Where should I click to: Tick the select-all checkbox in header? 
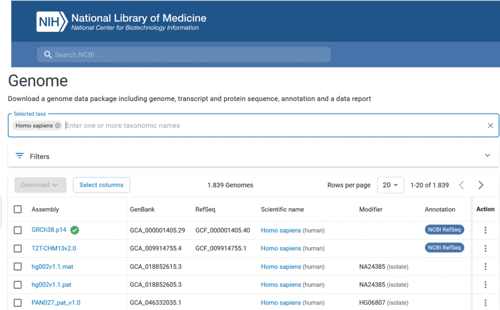point(18,209)
